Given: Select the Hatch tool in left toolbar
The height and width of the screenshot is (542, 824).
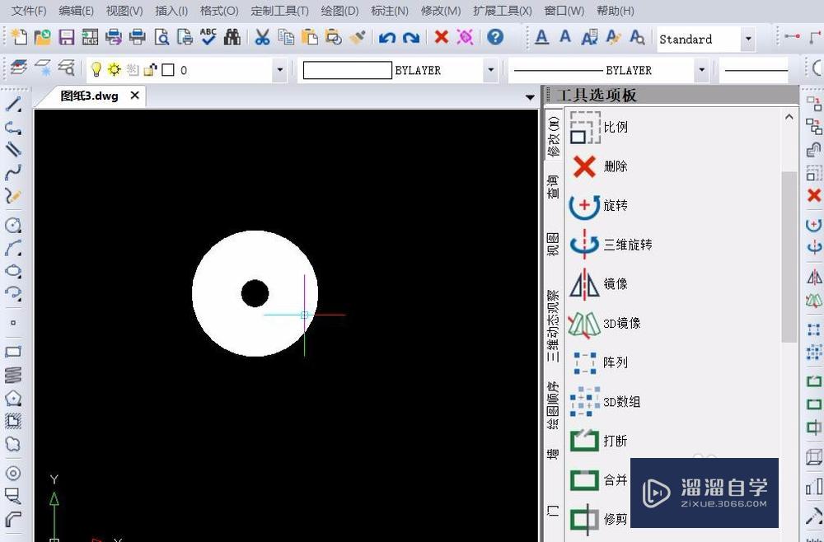Looking at the screenshot, I should (x=13, y=420).
